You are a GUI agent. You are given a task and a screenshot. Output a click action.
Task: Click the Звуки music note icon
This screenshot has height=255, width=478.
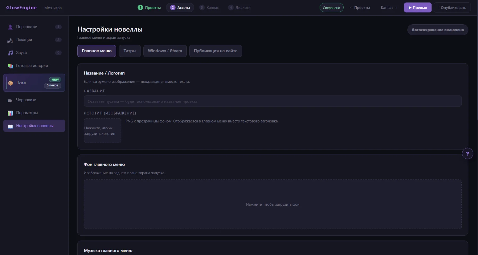pyautogui.click(x=10, y=53)
